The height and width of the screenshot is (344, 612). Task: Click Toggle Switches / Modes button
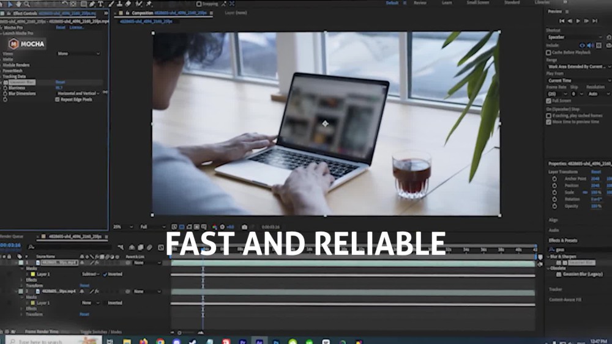click(x=101, y=332)
